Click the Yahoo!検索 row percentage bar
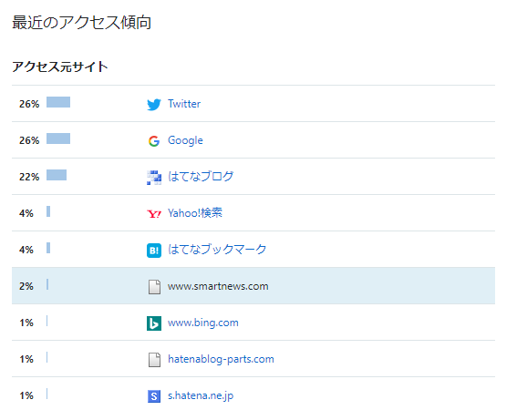The height and width of the screenshot is (410, 517). (48, 211)
